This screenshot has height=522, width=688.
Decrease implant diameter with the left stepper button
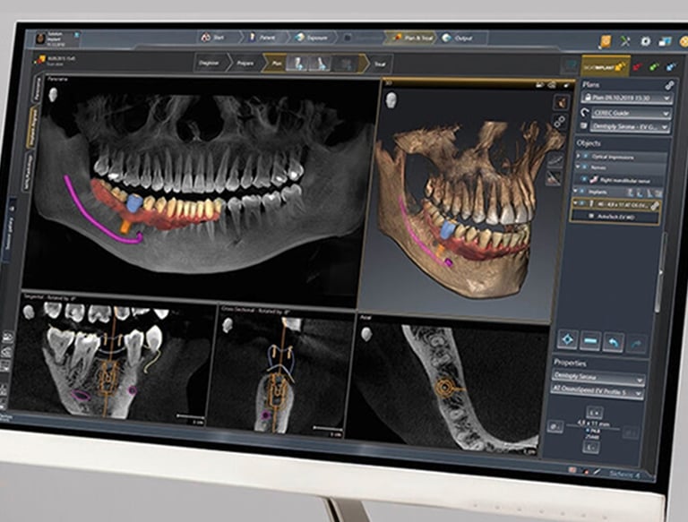coord(556,426)
